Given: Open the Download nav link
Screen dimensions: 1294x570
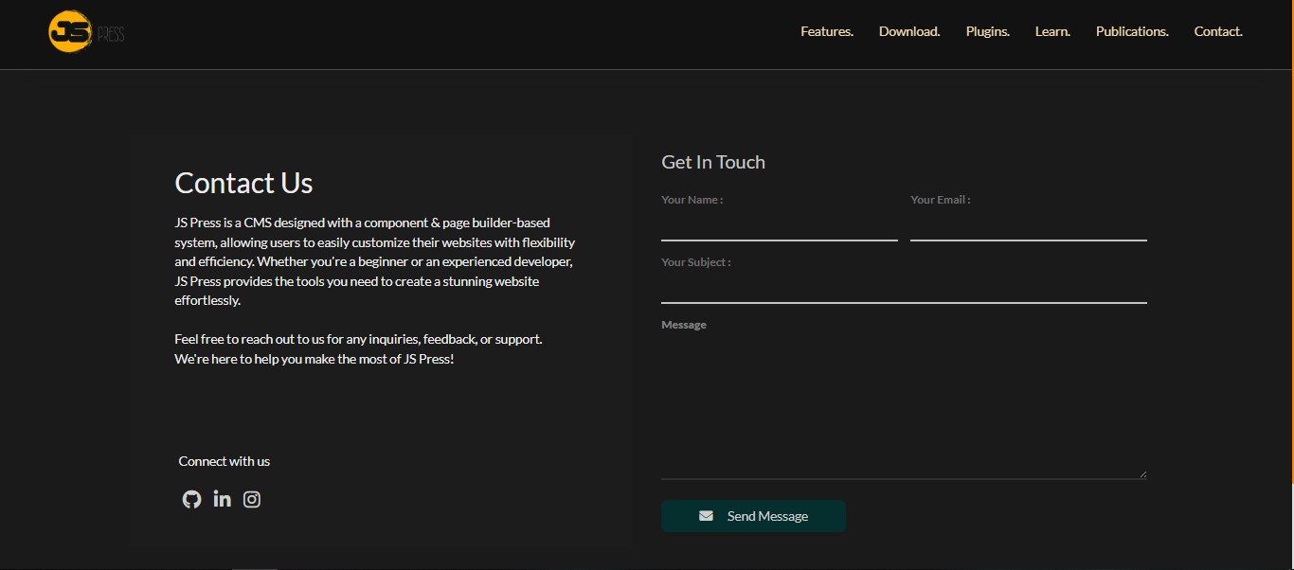Looking at the screenshot, I should tap(908, 31).
